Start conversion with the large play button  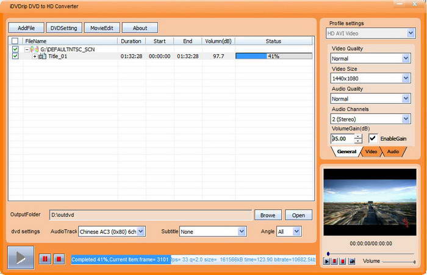pyautogui.click(x=21, y=257)
